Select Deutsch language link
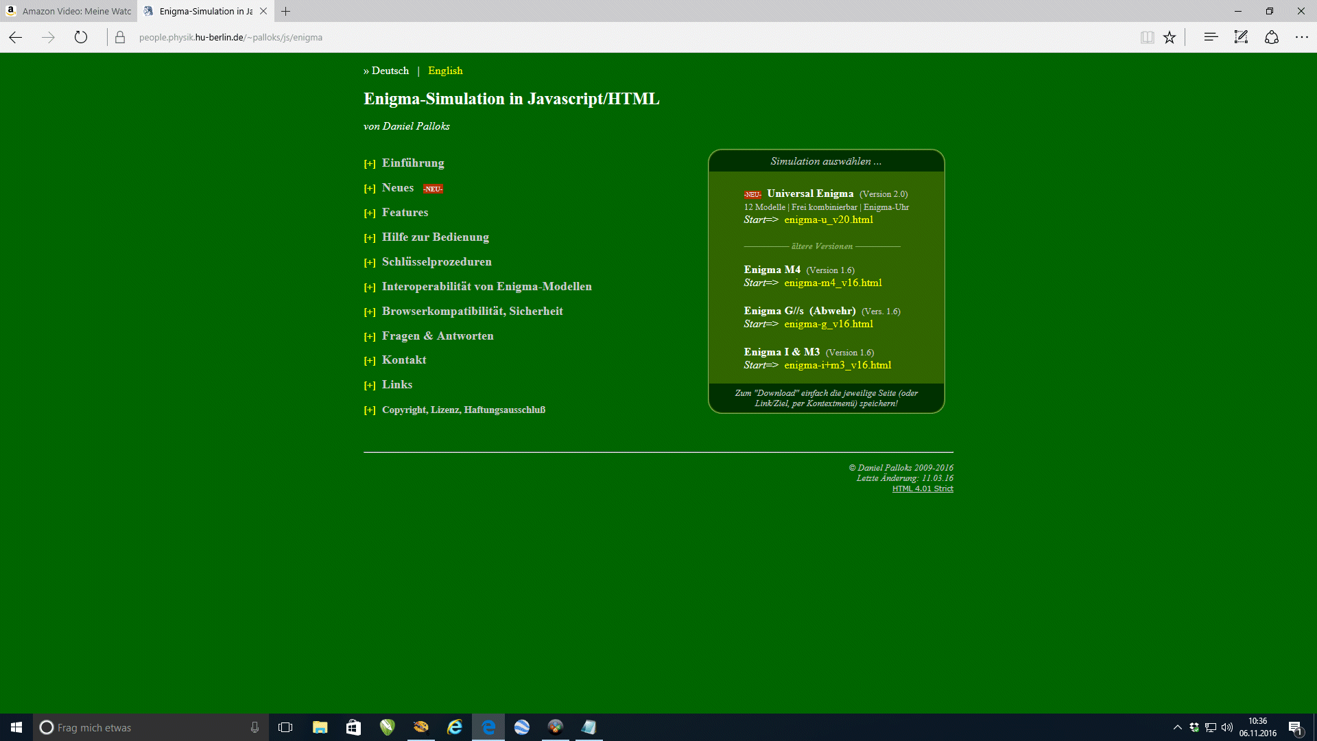Viewport: 1317px width, 741px height. coord(390,71)
